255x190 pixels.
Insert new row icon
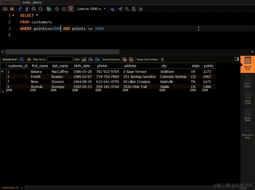tap(91, 59)
